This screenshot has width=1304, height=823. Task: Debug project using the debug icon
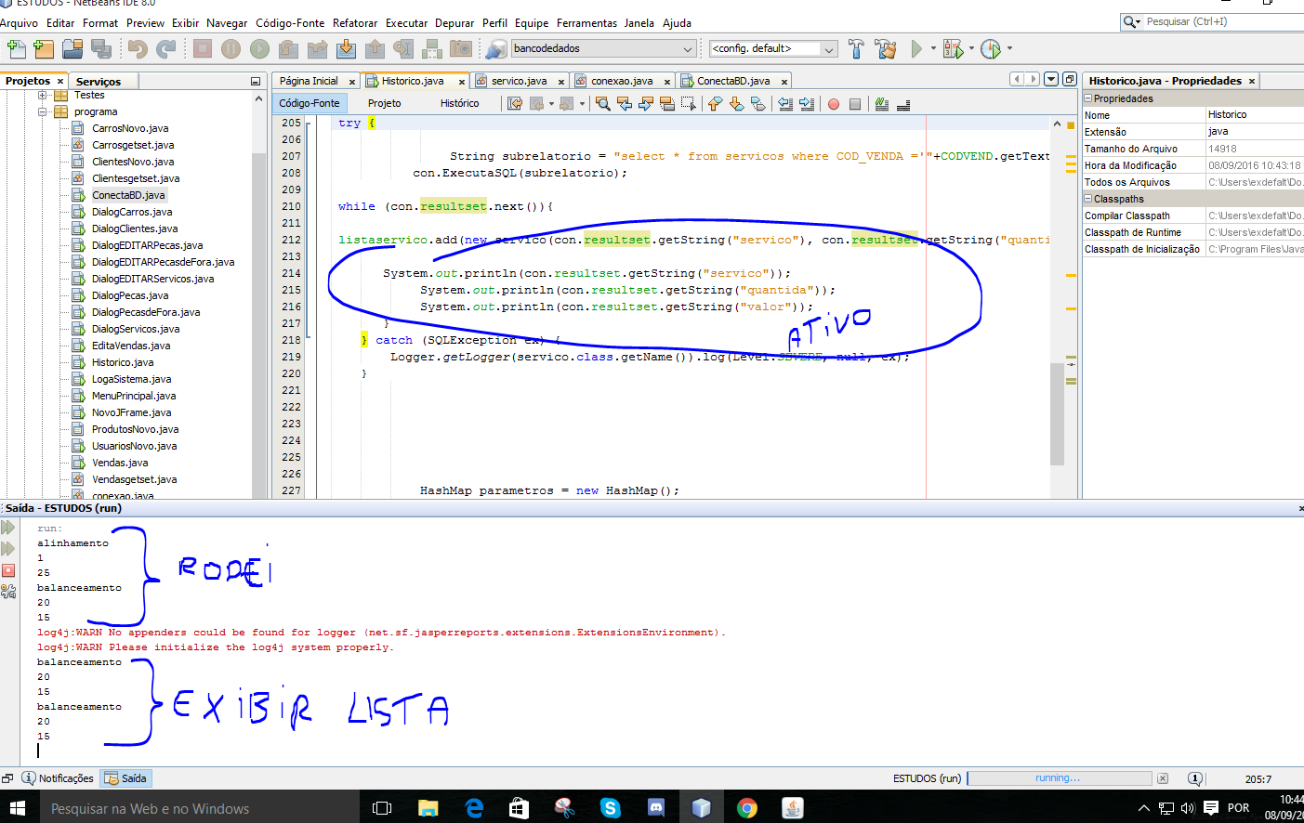tap(953, 48)
